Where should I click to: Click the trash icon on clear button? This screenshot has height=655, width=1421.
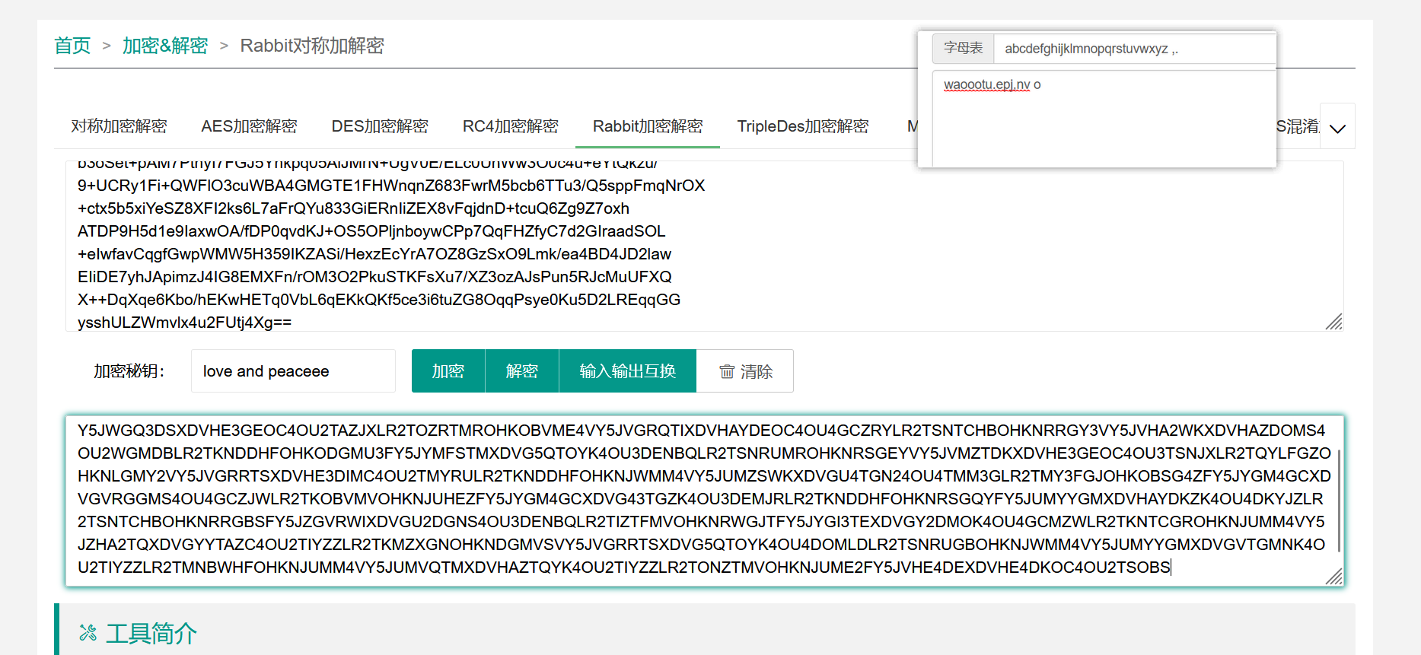[727, 371]
